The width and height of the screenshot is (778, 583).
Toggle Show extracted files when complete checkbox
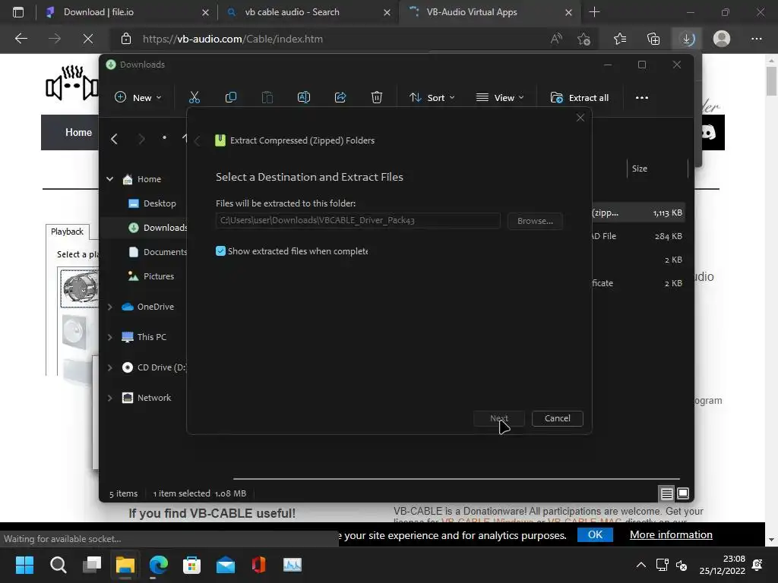pos(220,251)
